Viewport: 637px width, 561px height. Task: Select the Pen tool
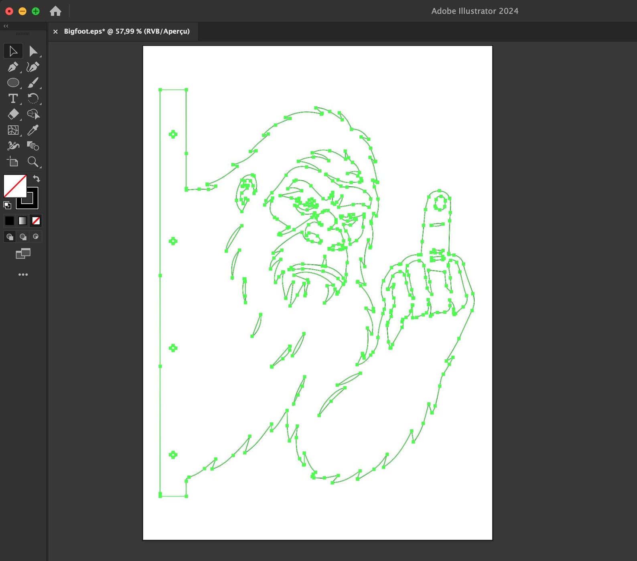13,67
